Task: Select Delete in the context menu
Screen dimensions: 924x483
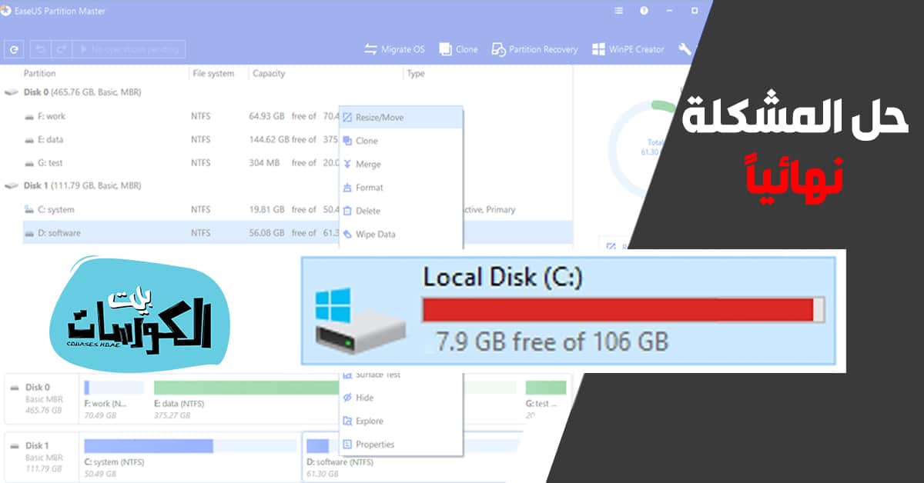Action: coord(401,211)
